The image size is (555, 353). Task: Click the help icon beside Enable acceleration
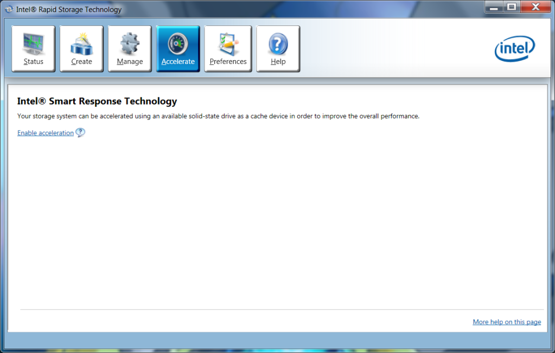(x=80, y=133)
